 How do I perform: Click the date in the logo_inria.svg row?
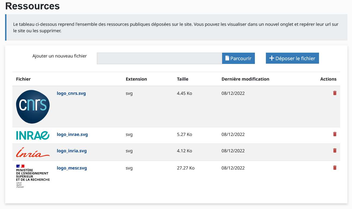tap(233, 151)
